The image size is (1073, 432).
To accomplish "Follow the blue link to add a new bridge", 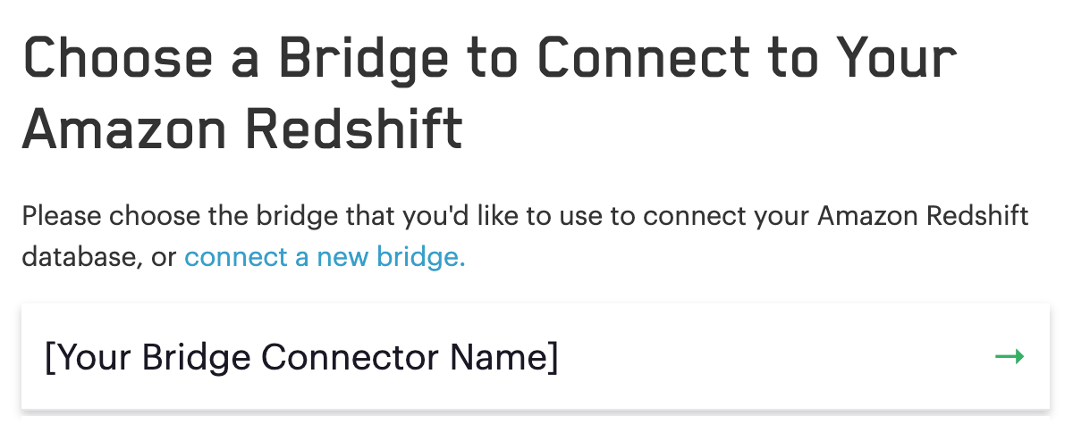I will click(x=325, y=257).
